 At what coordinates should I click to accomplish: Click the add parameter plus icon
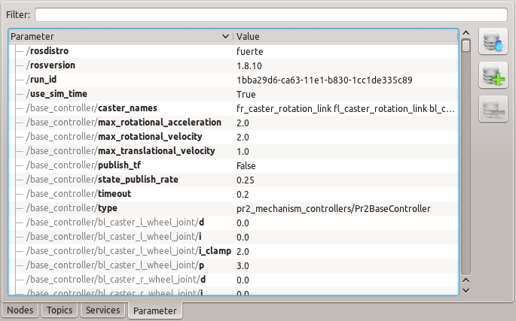pos(493,76)
